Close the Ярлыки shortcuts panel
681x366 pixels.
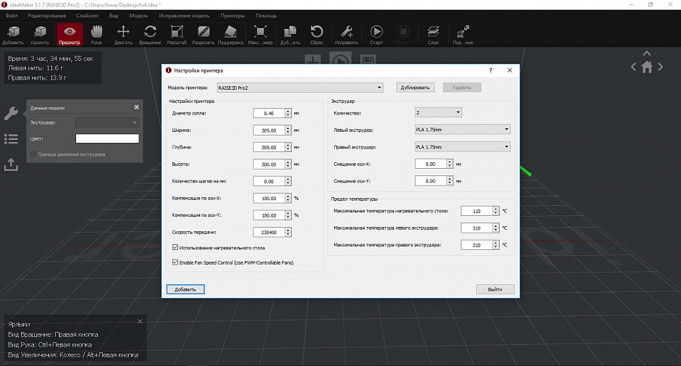click(140, 322)
